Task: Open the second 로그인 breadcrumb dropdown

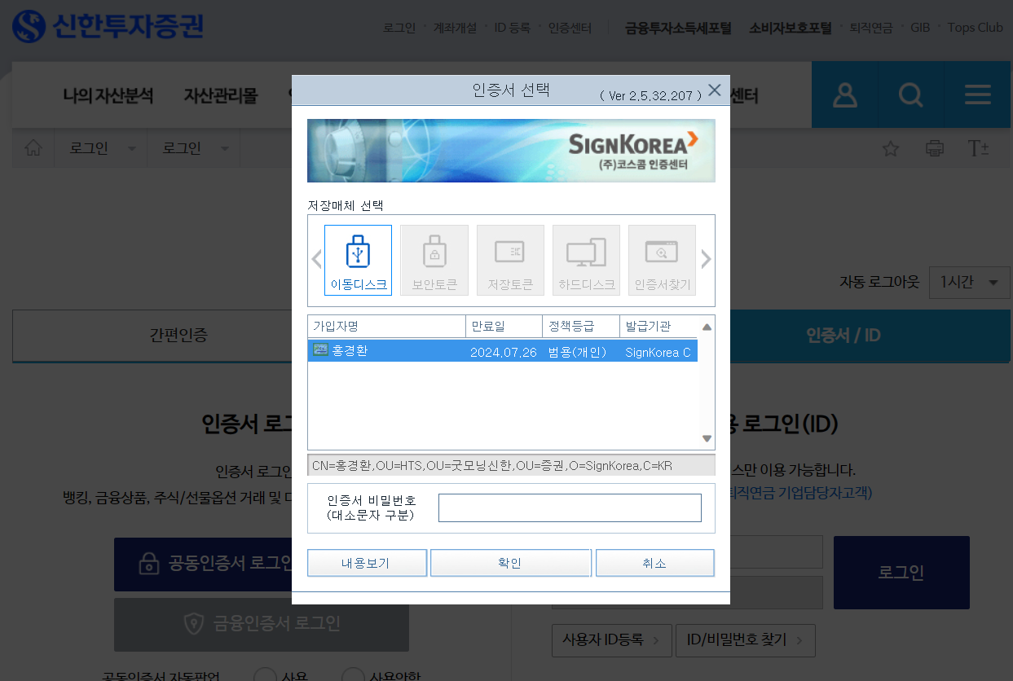Action: (x=194, y=148)
